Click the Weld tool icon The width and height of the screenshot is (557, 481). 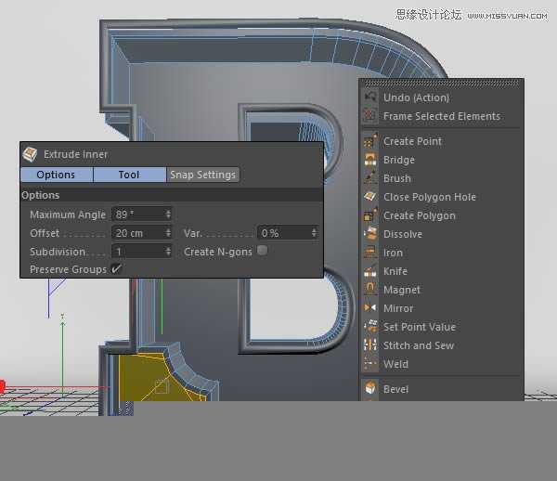370,364
